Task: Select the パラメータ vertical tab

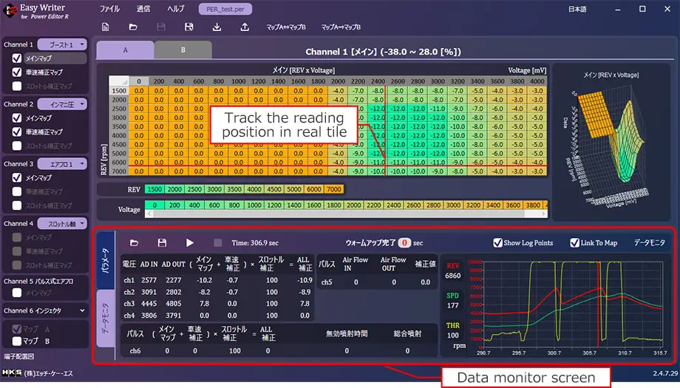Action: click(x=106, y=261)
